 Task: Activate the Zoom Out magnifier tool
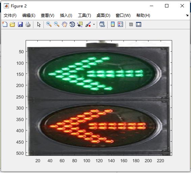pyautogui.click(x=57, y=24)
